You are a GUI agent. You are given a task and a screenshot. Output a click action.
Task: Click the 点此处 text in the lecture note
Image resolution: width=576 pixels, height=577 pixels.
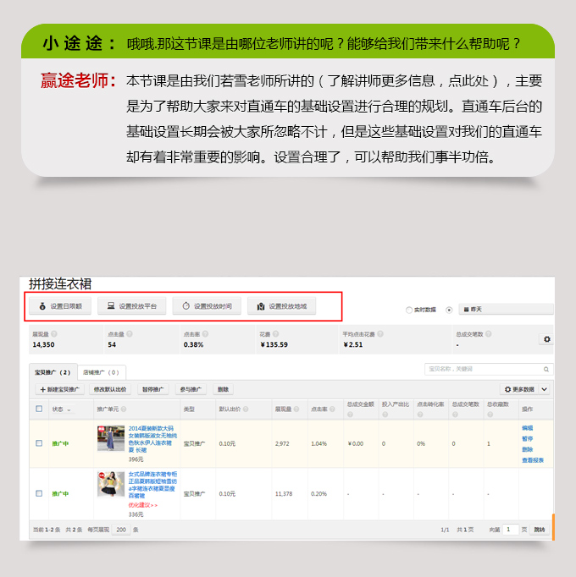(468, 80)
